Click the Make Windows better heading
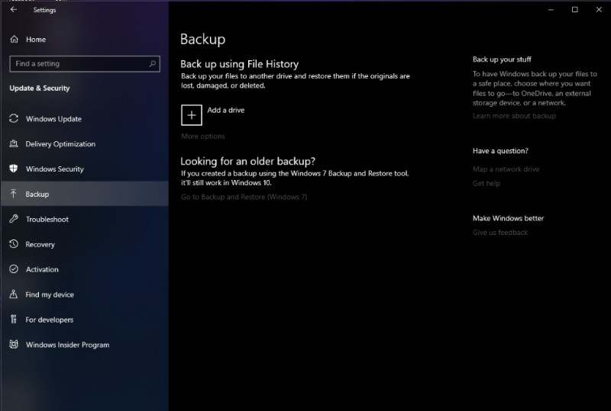The image size is (611, 411). tap(508, 218)
